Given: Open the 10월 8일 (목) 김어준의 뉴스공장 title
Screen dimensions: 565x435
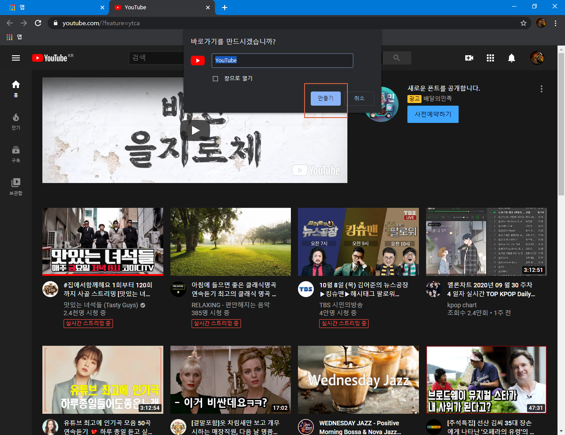Looking at the screenshot, I should [x=364, y=290].
